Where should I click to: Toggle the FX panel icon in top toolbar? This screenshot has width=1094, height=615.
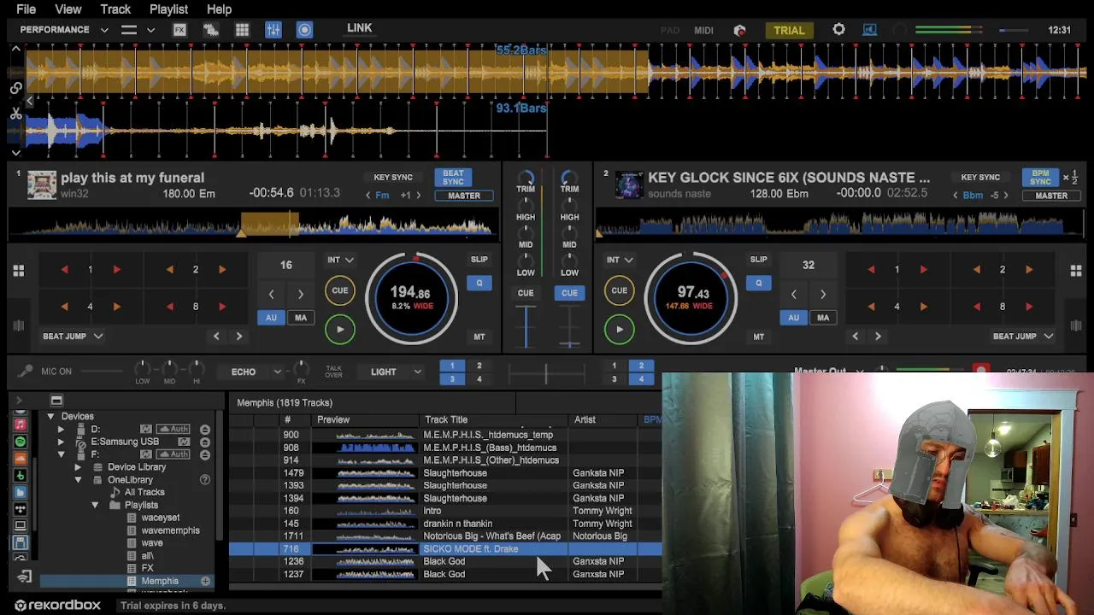(x=179, y=30)
